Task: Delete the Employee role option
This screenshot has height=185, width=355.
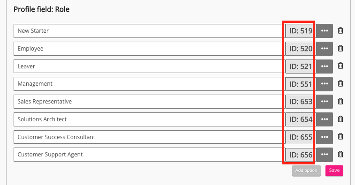Action: [x=340, y=48]
